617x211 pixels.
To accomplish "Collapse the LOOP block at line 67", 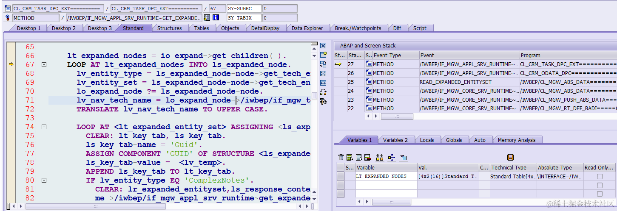I will (x=43, y=65).
